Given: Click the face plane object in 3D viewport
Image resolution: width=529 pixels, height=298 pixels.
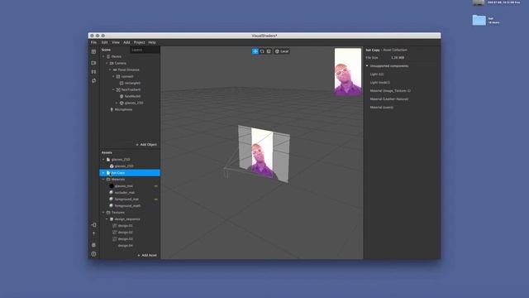Looking at the screenshot, I should [263, 154].
